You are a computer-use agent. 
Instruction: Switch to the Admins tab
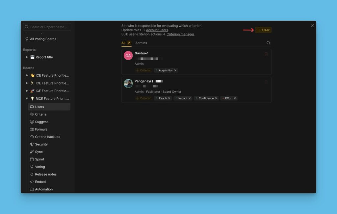point(141,43)
